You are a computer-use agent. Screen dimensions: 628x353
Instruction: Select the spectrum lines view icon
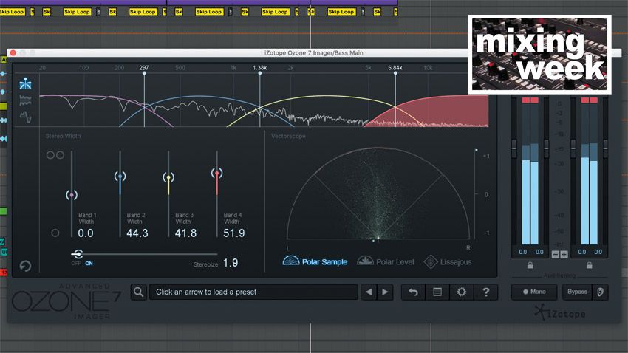[25, 100]
